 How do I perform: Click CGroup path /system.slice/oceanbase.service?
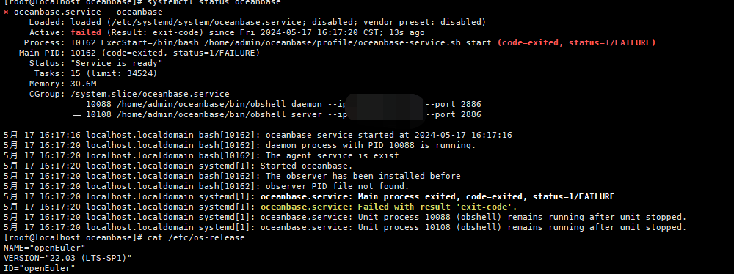click(x=150, y=95)
